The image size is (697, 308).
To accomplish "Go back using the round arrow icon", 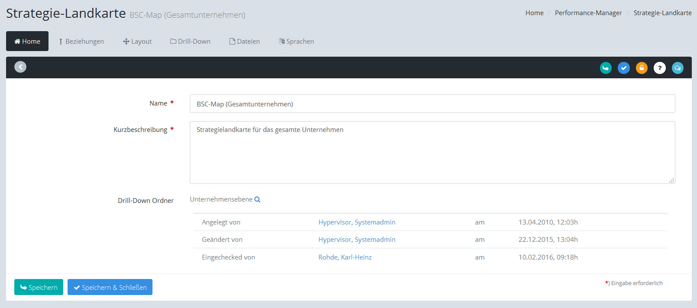I will click(x=20, y=67).
